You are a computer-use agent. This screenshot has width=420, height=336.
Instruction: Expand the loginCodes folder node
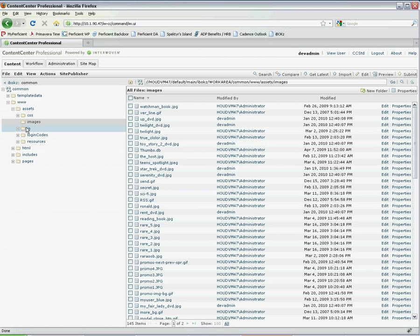[18, 135]
